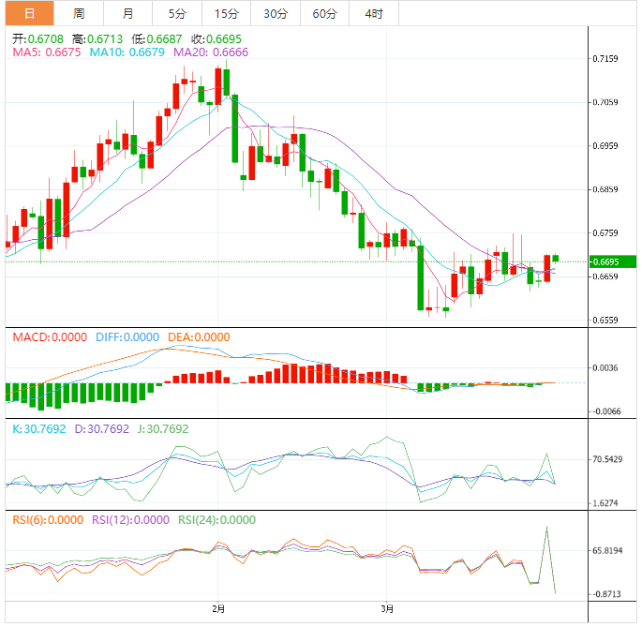Click the -0.0066 MACD axis label
The image size is (642, 627).
pos(606,411)
